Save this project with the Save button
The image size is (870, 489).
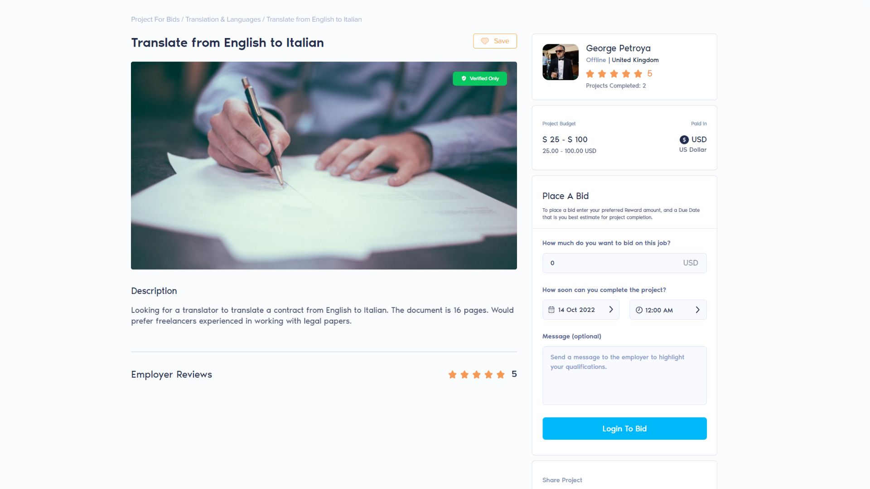(x=495, y=41)
